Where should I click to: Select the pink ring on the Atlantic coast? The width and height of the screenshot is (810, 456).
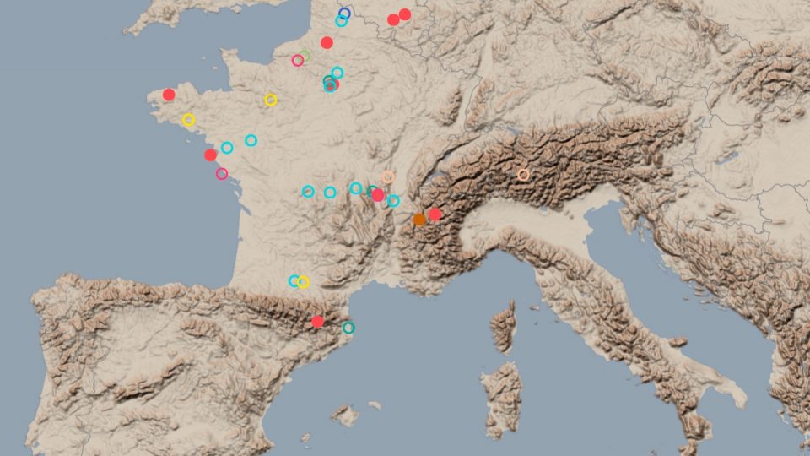point(222,174)
